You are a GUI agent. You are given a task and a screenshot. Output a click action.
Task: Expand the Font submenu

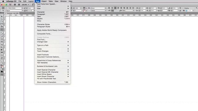click(x=53, y=6)
